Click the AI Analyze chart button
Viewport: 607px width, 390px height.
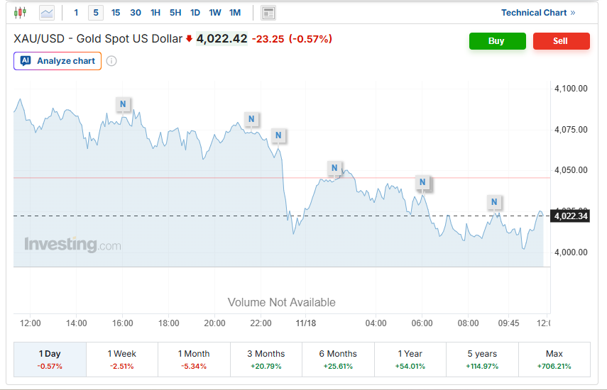click(x=58, y=61)
